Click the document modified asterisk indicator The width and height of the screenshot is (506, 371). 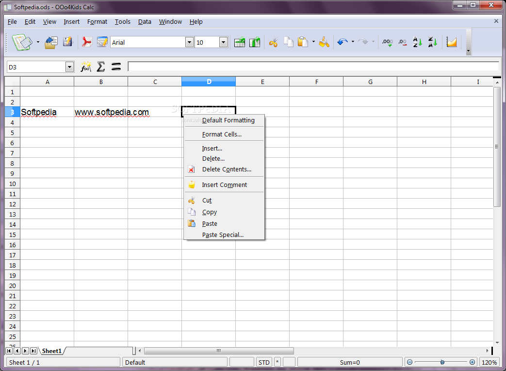(x=277, y=362)
